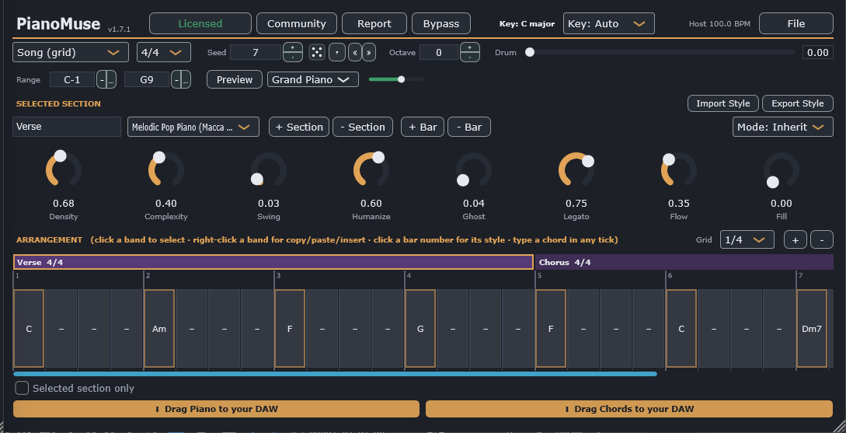
Task: Open the small triangle menu beside the dice
Action: click(336, 52)
